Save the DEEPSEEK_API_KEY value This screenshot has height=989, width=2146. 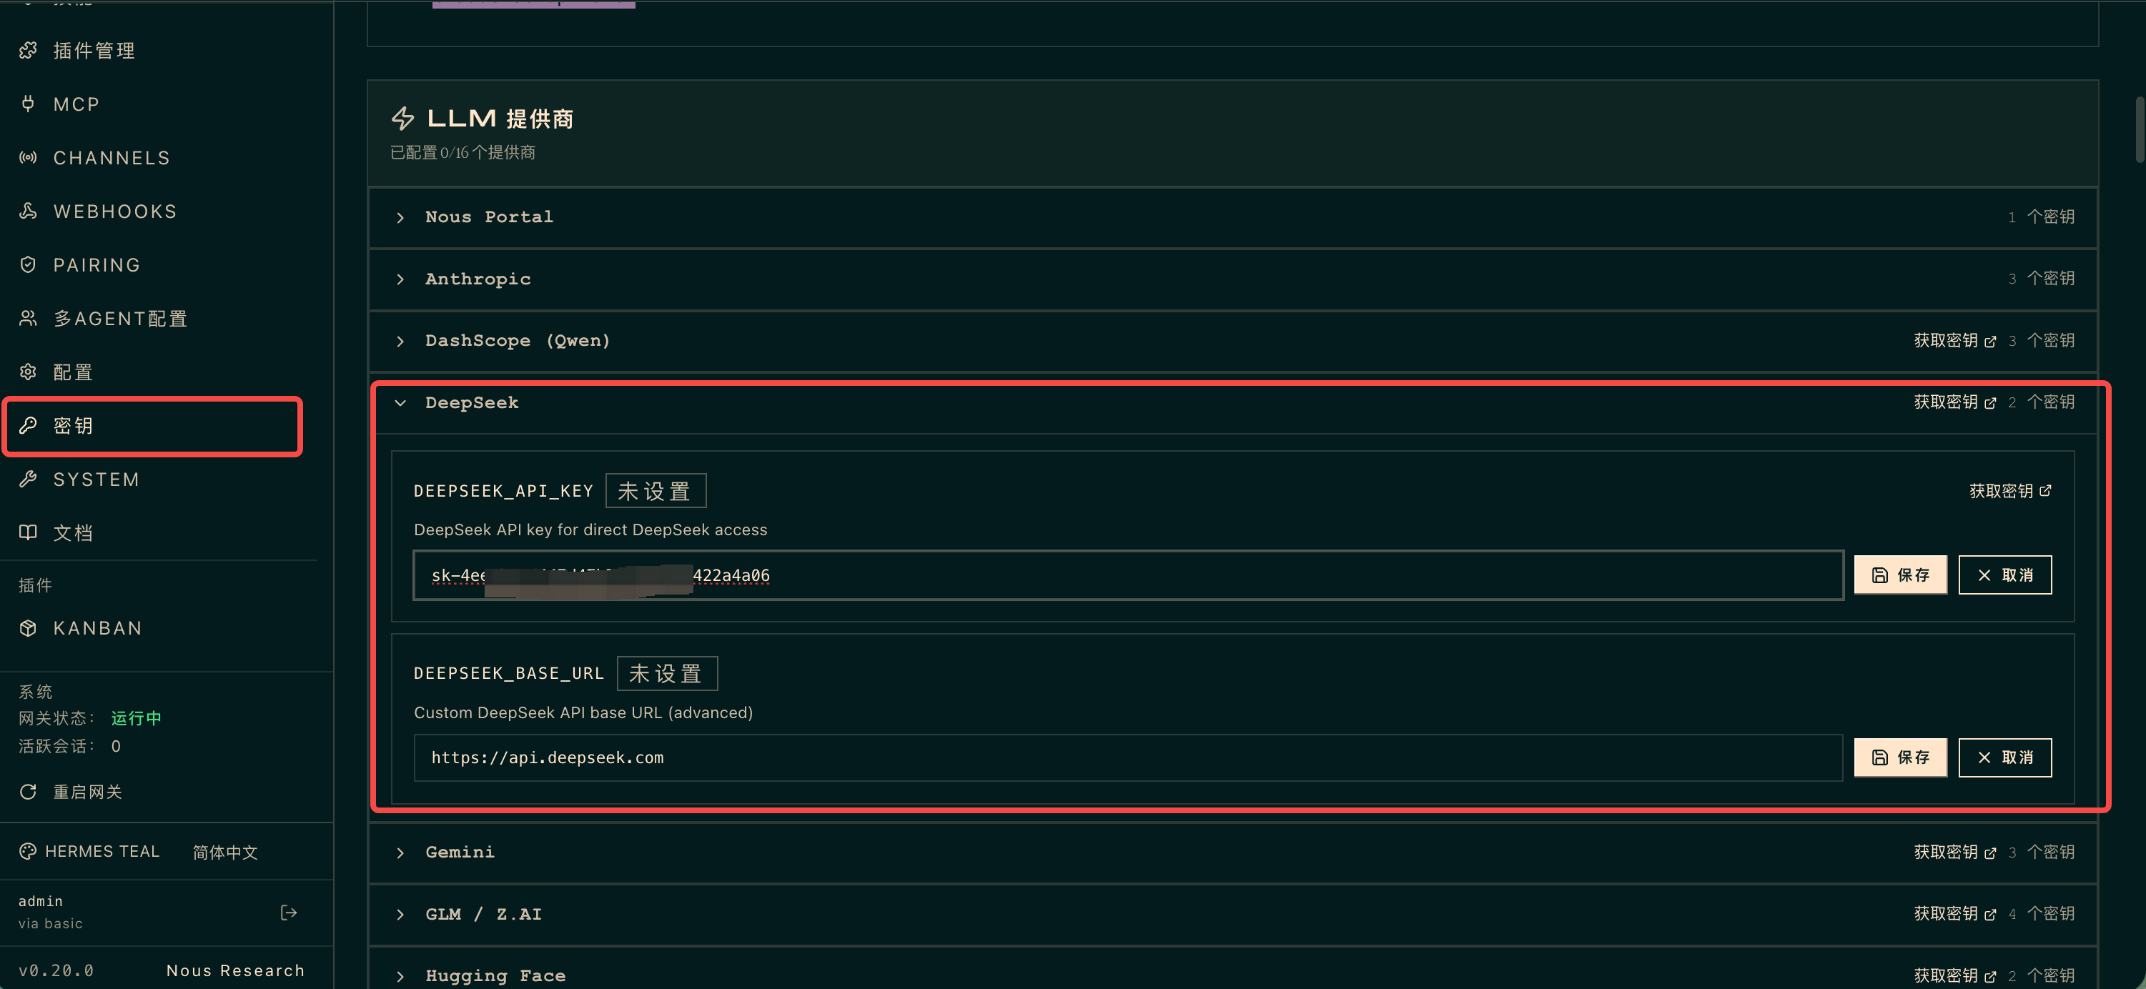pyautogui.click(x=1900, y=575)
